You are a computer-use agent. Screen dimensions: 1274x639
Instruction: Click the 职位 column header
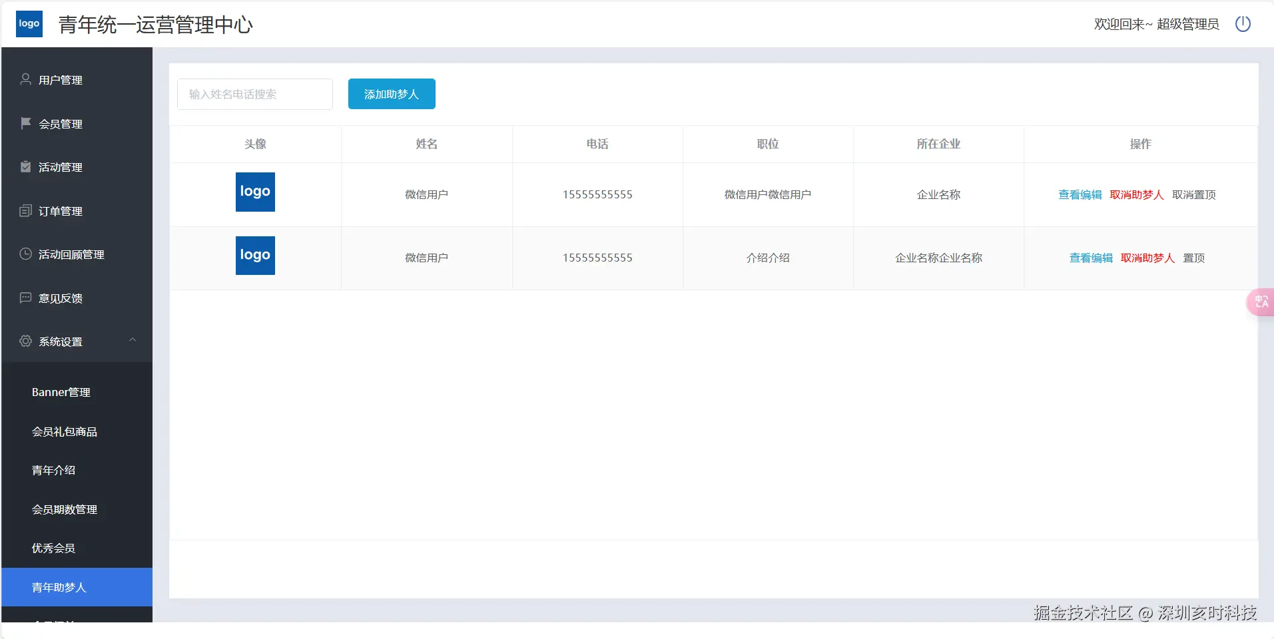pyautogui.click(x=768, y=144)
